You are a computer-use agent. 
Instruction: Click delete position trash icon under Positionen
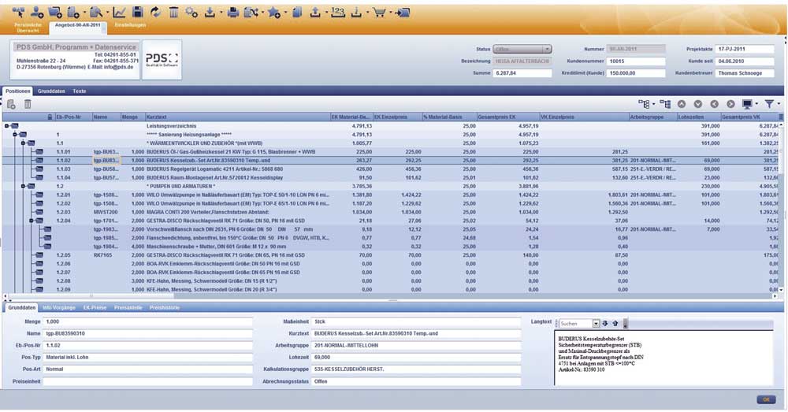click(28, 104)
